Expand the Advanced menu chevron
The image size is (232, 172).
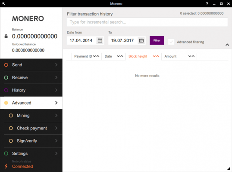click(x=56, y=103)
